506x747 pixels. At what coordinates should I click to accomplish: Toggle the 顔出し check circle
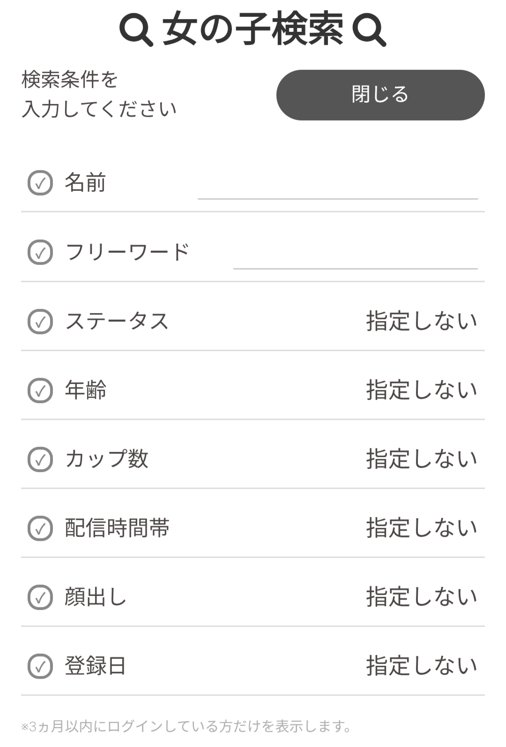[x=40, y=597]
